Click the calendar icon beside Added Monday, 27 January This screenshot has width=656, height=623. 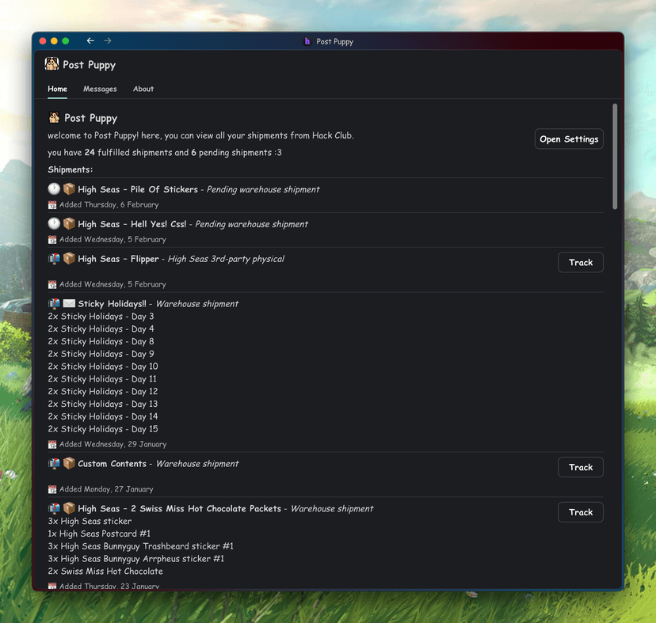pos(52,489)
